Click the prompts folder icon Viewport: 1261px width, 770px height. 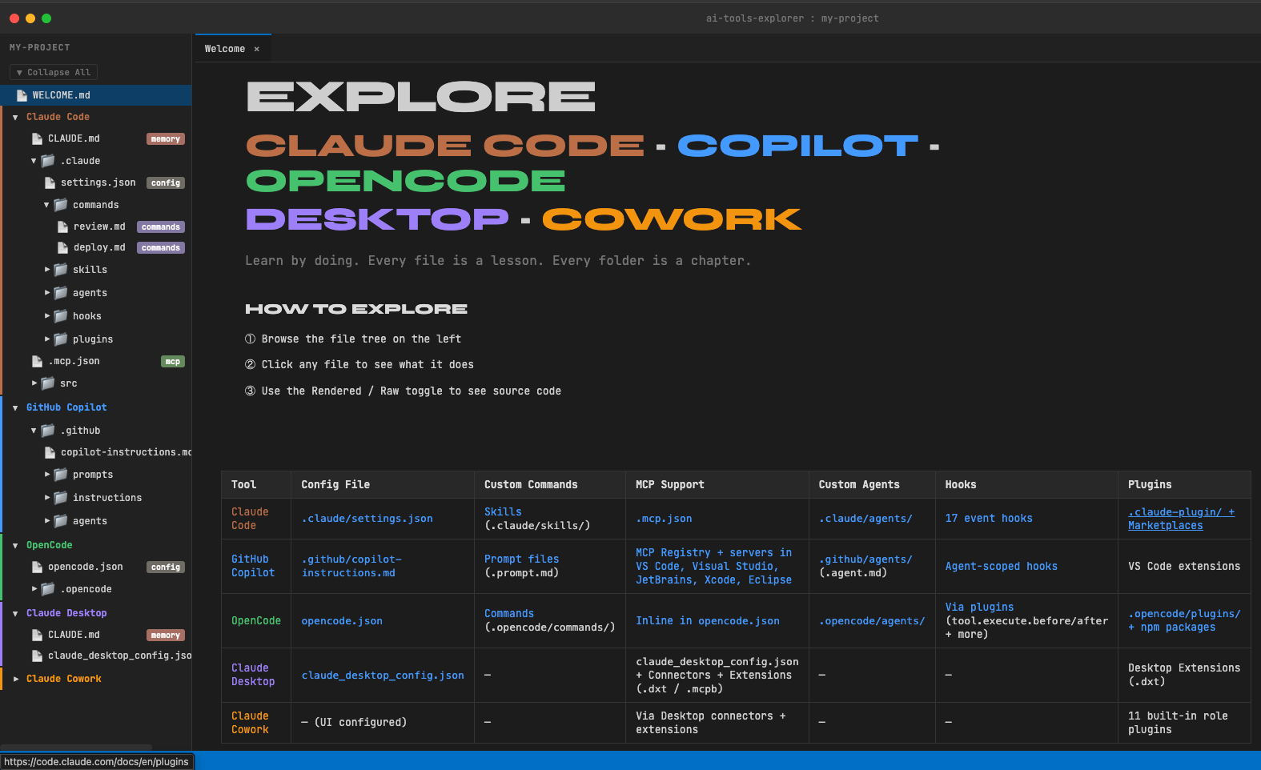click(x=61, y=475)
